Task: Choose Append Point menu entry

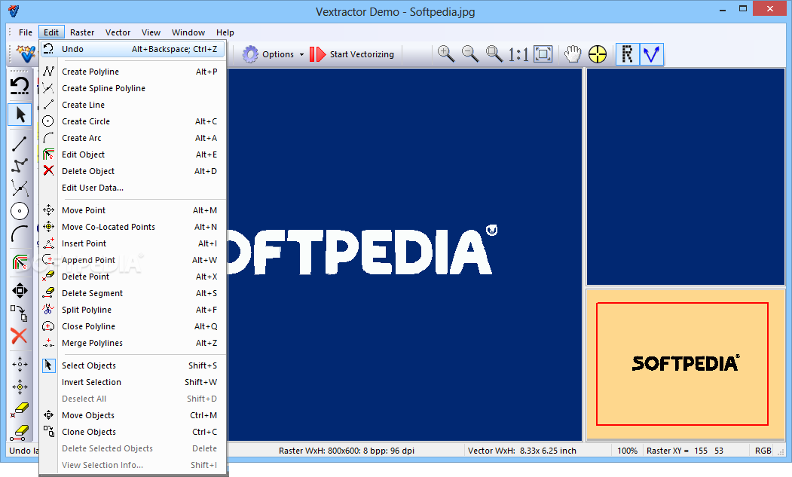Action: point(133,260)
